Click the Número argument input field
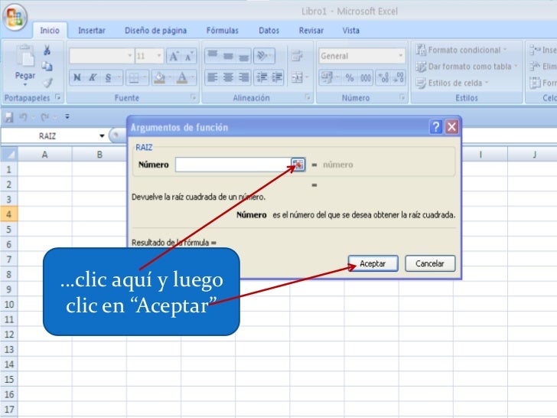This screenshot has width=557, height=418. [233, 165]
